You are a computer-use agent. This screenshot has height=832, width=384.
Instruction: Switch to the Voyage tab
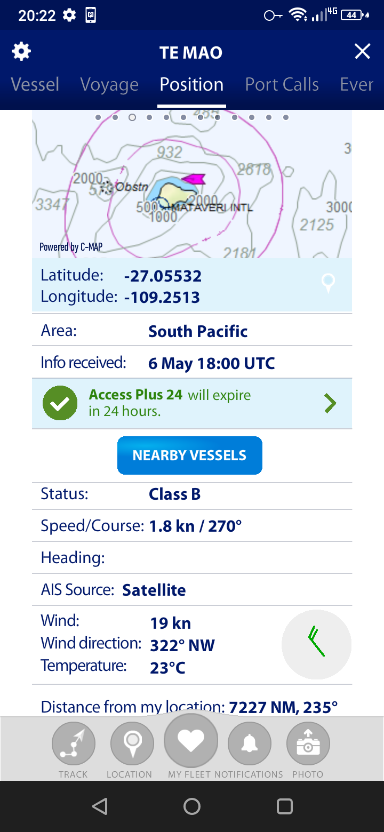click(109, 84)
